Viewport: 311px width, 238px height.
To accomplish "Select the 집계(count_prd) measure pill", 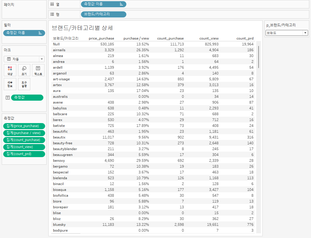I will point(24,154).
